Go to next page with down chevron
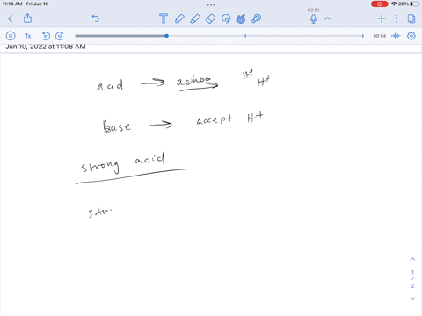The image size is (422, 316). pyautogui.click(x=412, y=298)
